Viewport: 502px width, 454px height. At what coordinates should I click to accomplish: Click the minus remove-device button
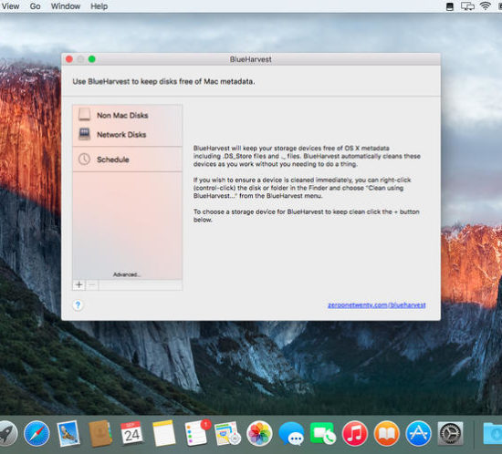tap(92, 284)
